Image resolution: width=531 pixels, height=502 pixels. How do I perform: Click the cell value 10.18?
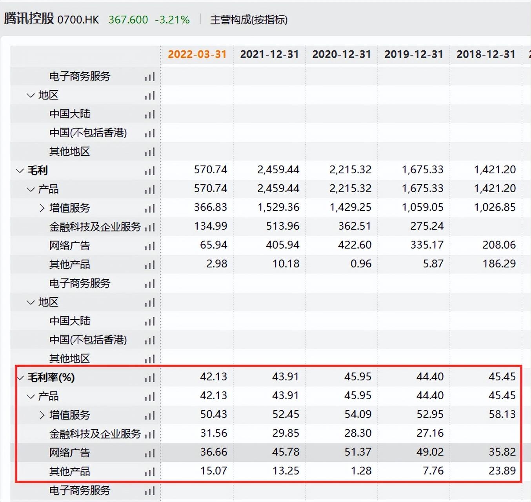286,264
